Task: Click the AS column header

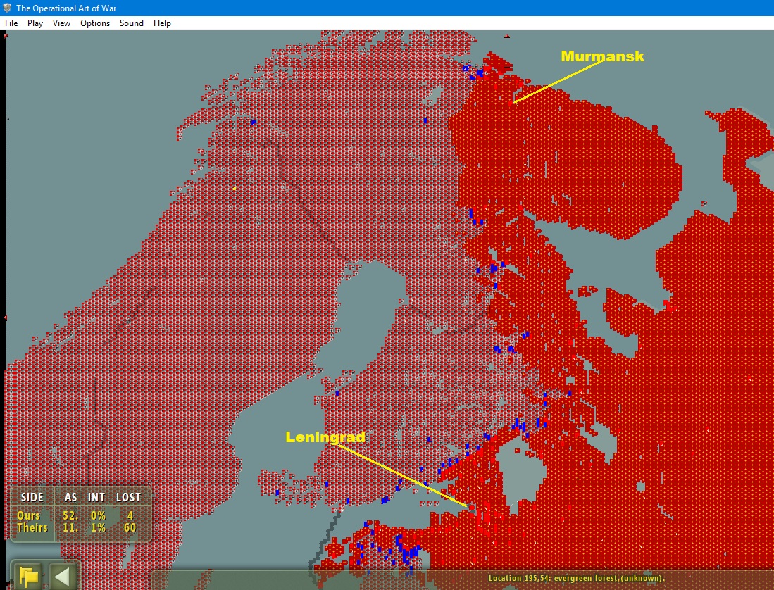Action: point(70,497)
